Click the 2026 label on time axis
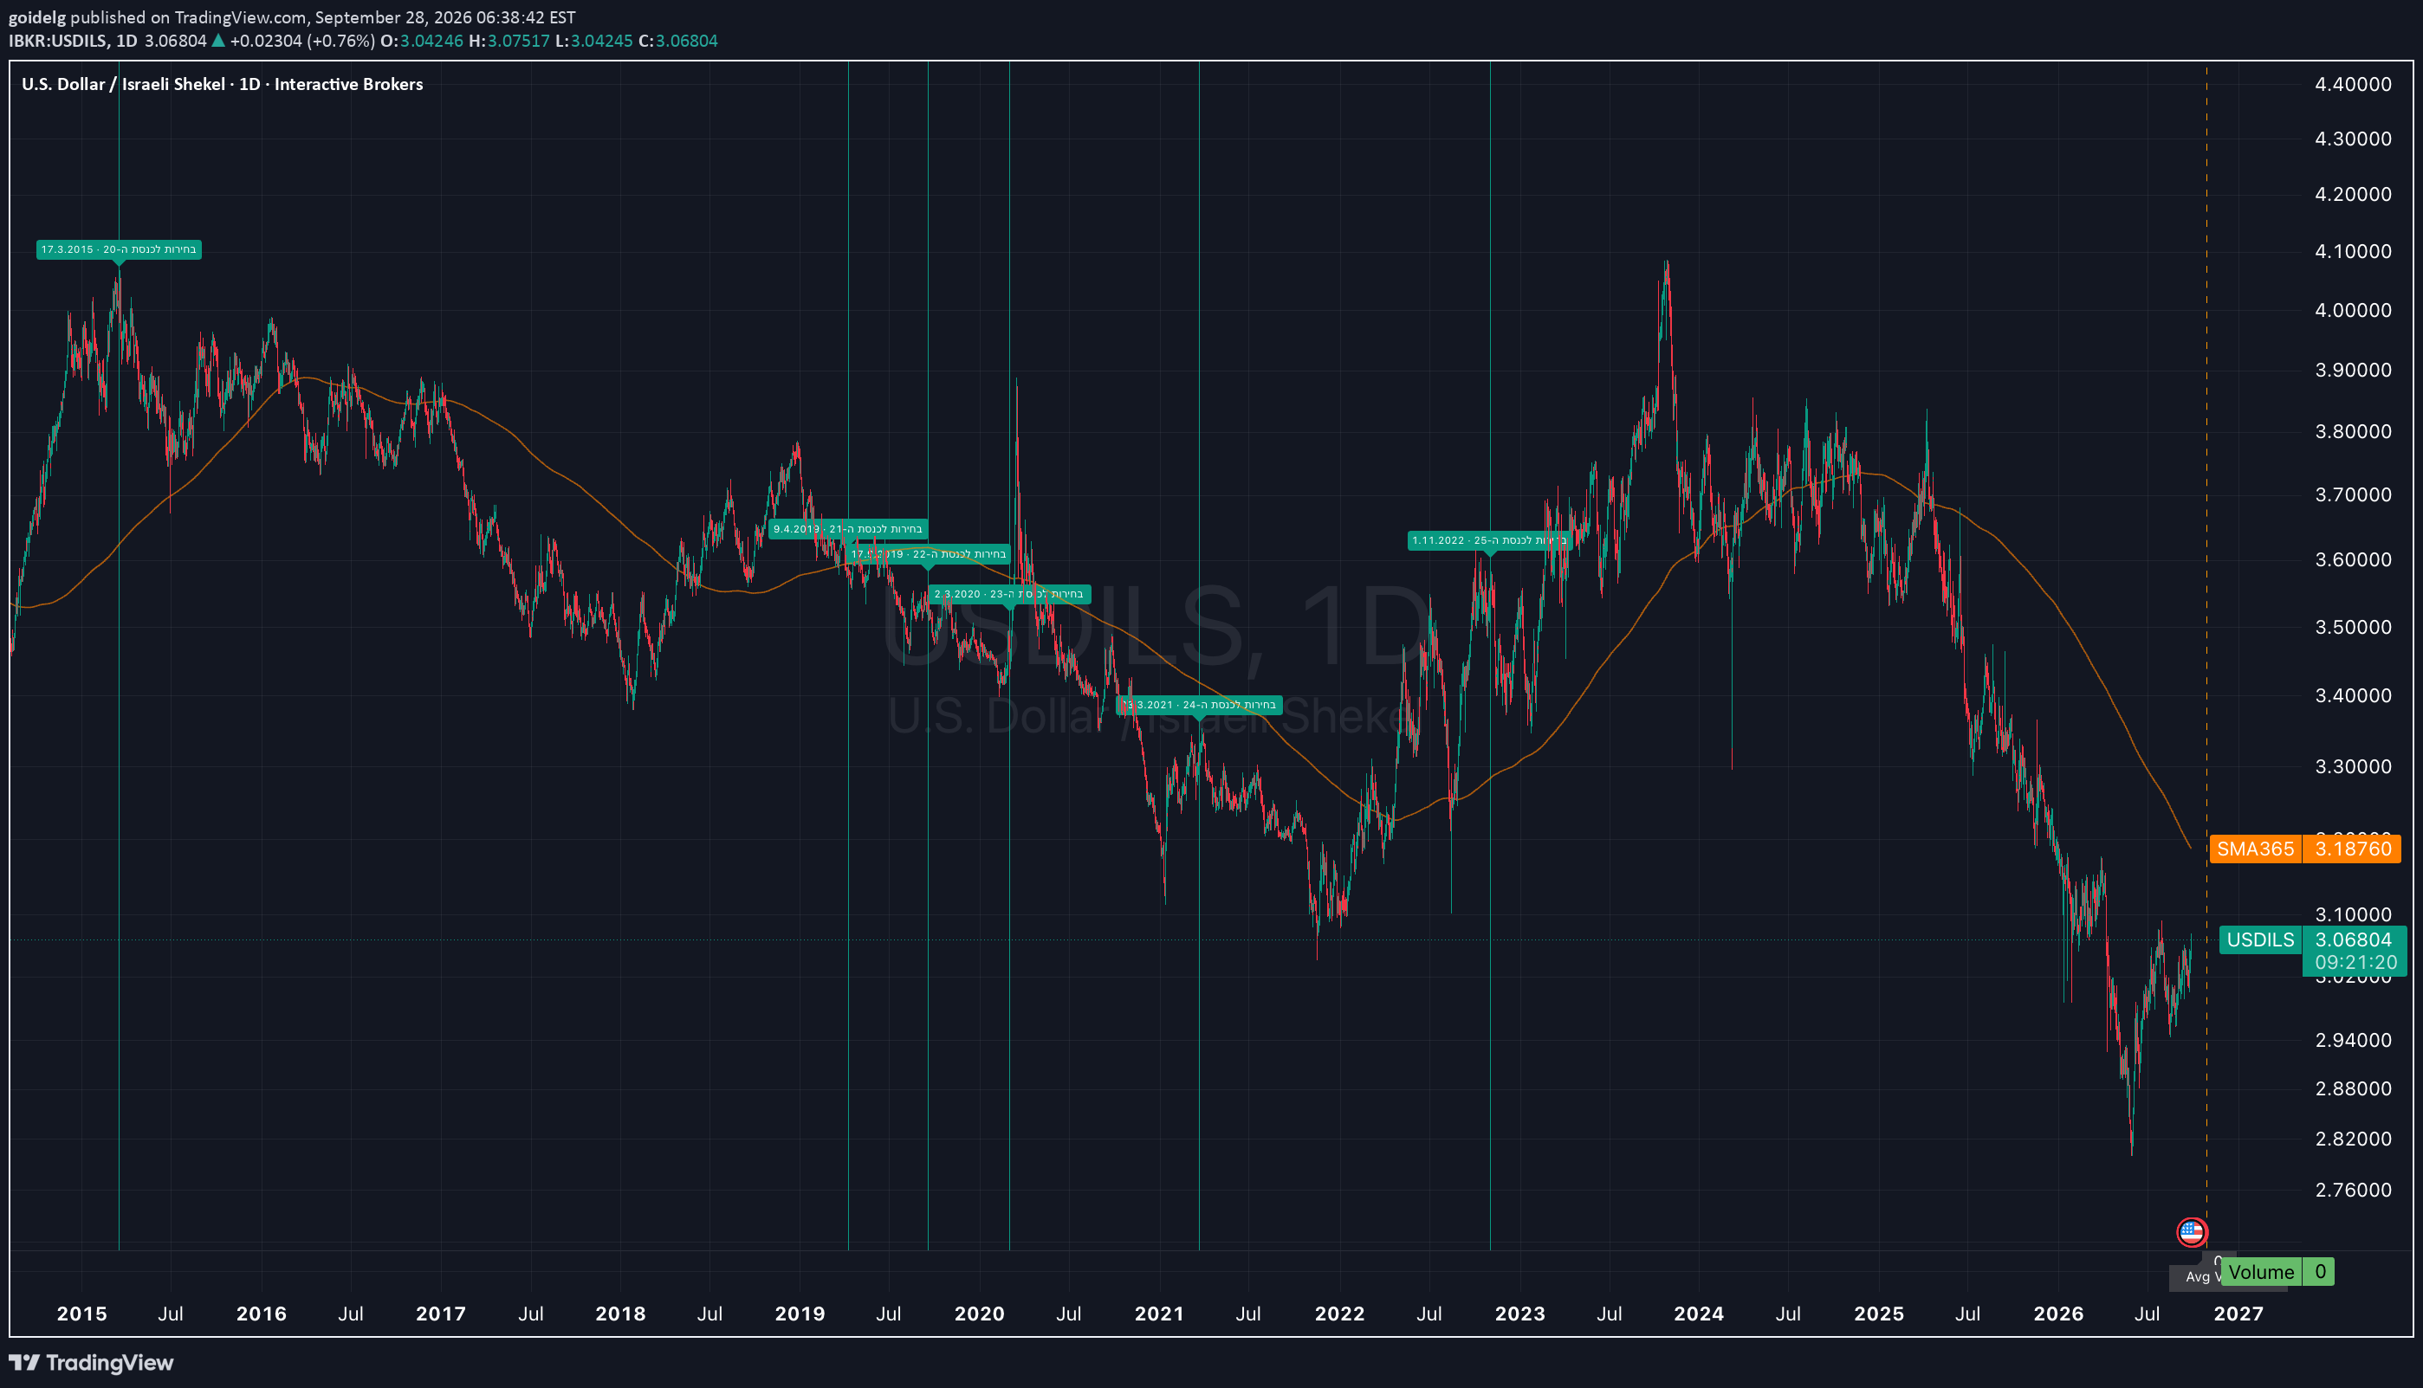Viewport: 2423px width, 1388px height. [2059, 1314]
